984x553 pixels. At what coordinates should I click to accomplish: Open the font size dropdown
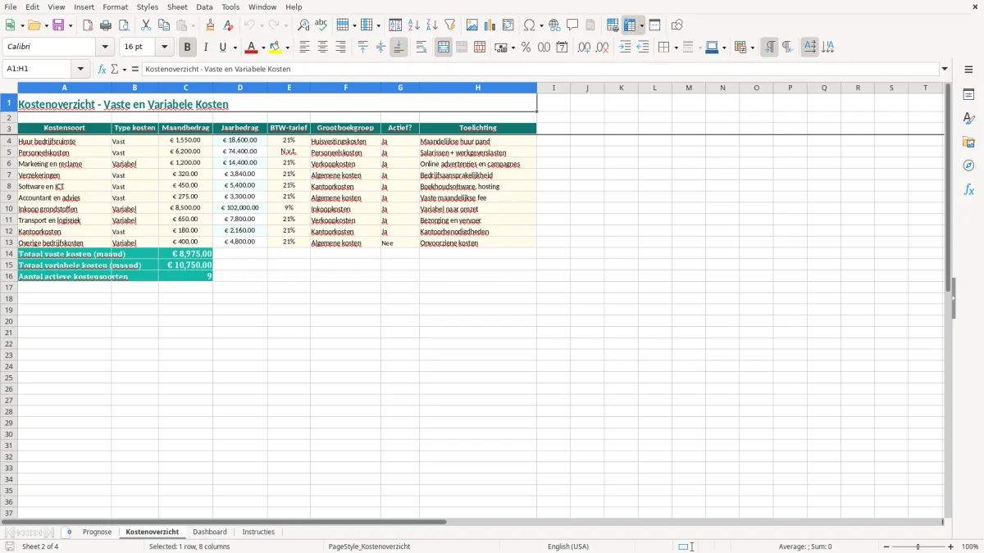[x=164, y=48]
